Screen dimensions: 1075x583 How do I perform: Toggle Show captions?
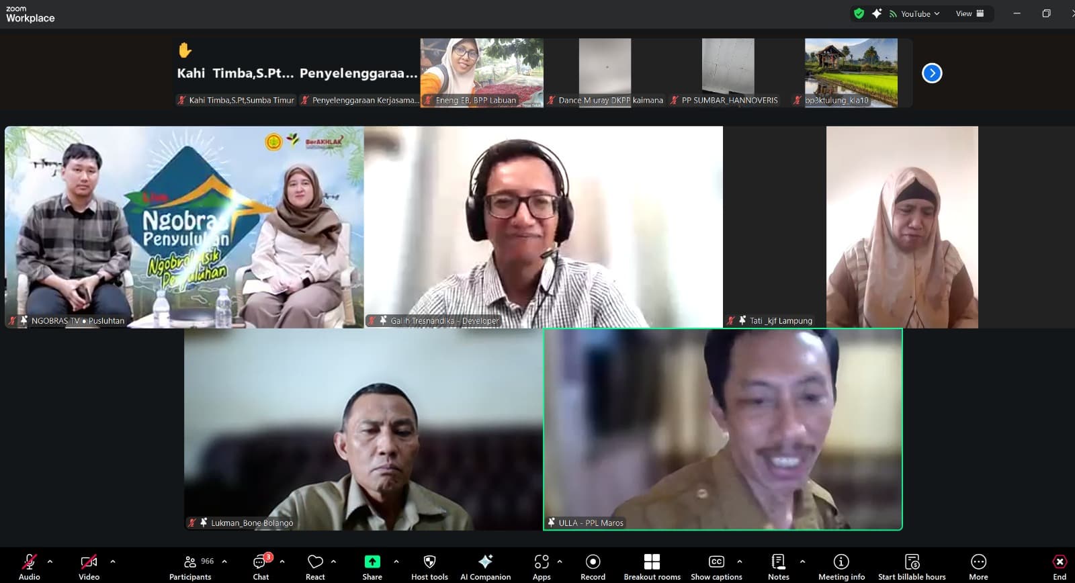(716, 566)
